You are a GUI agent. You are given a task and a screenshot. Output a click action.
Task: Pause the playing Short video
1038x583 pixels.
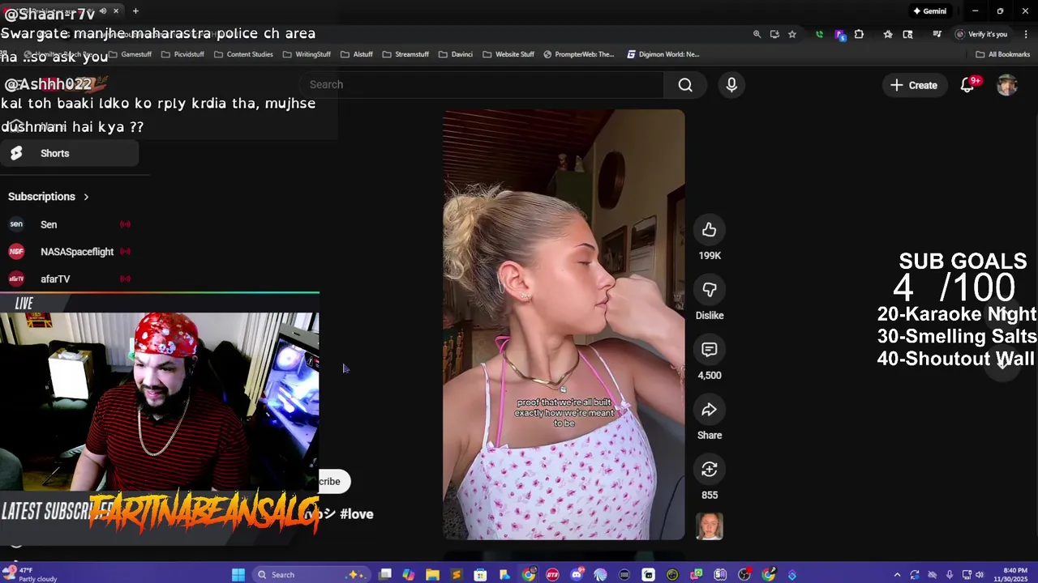[x=564, y=324]
